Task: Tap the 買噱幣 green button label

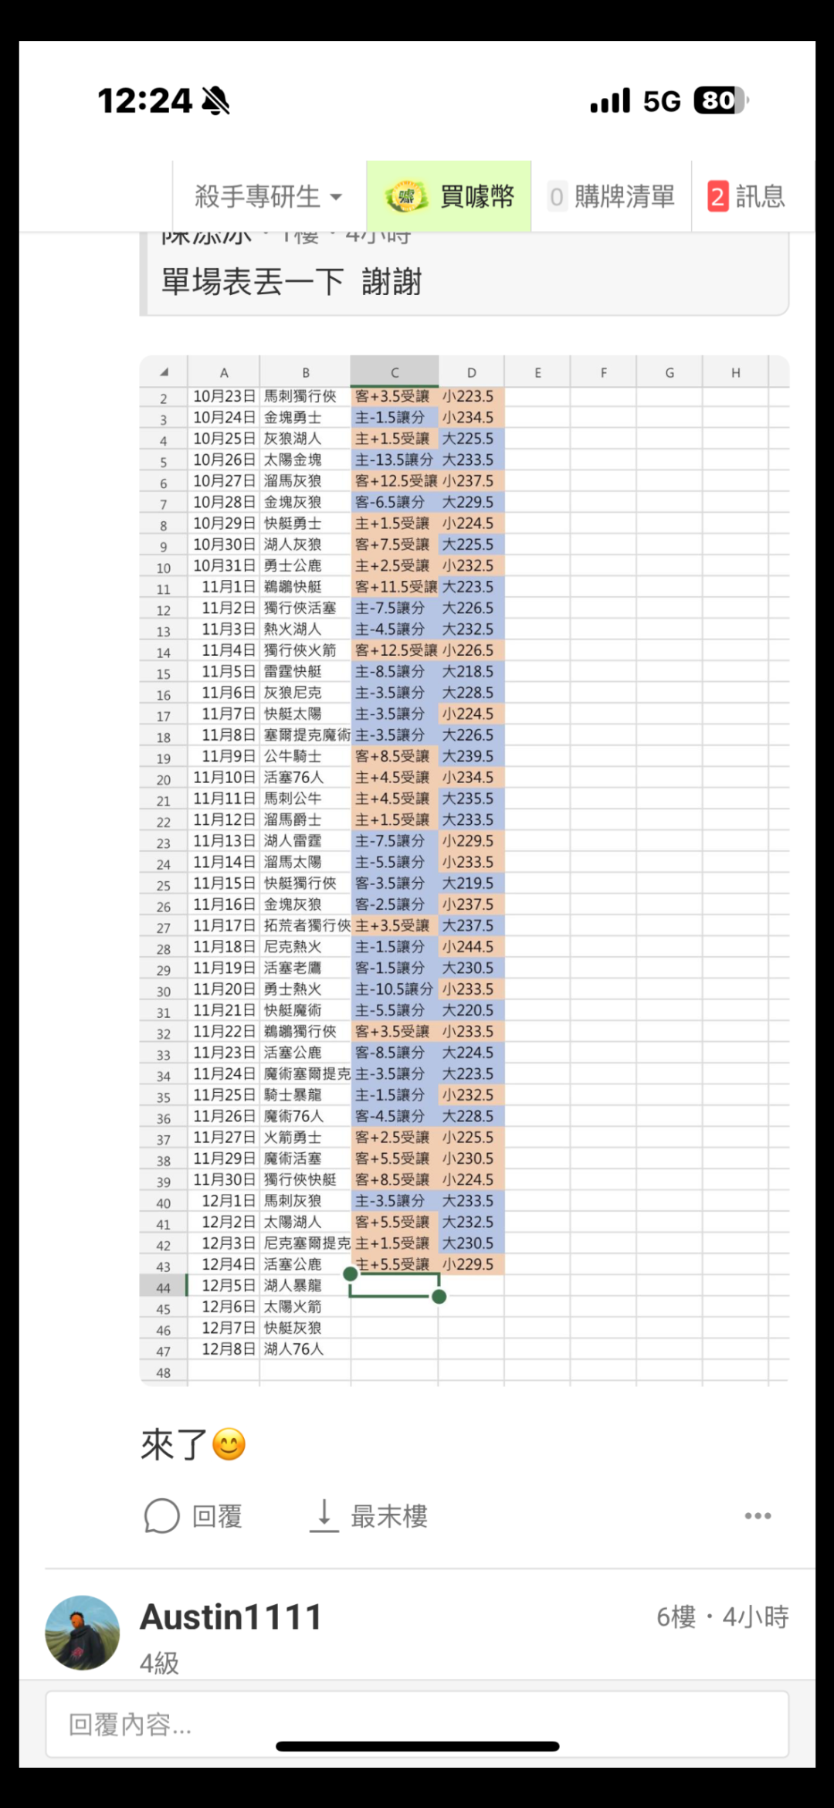Action: tap(476, 197)
